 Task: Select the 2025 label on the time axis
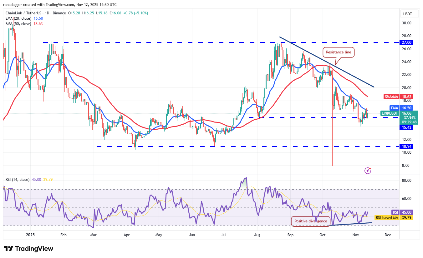[30, 235]
